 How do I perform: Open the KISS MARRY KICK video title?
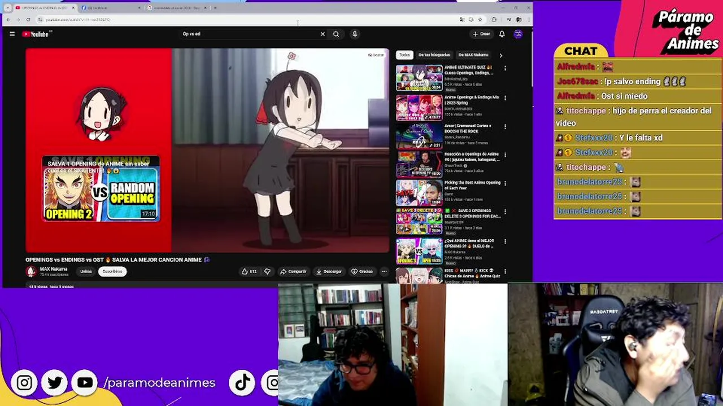(472, 273)
